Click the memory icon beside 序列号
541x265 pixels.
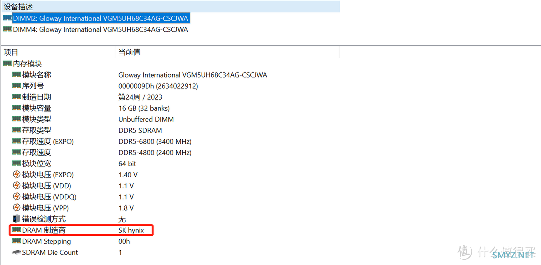16,85
